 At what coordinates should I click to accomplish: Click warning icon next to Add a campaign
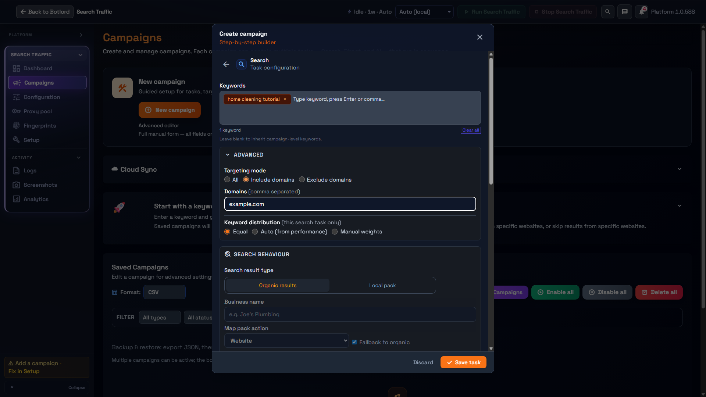[x=11, y=363]
